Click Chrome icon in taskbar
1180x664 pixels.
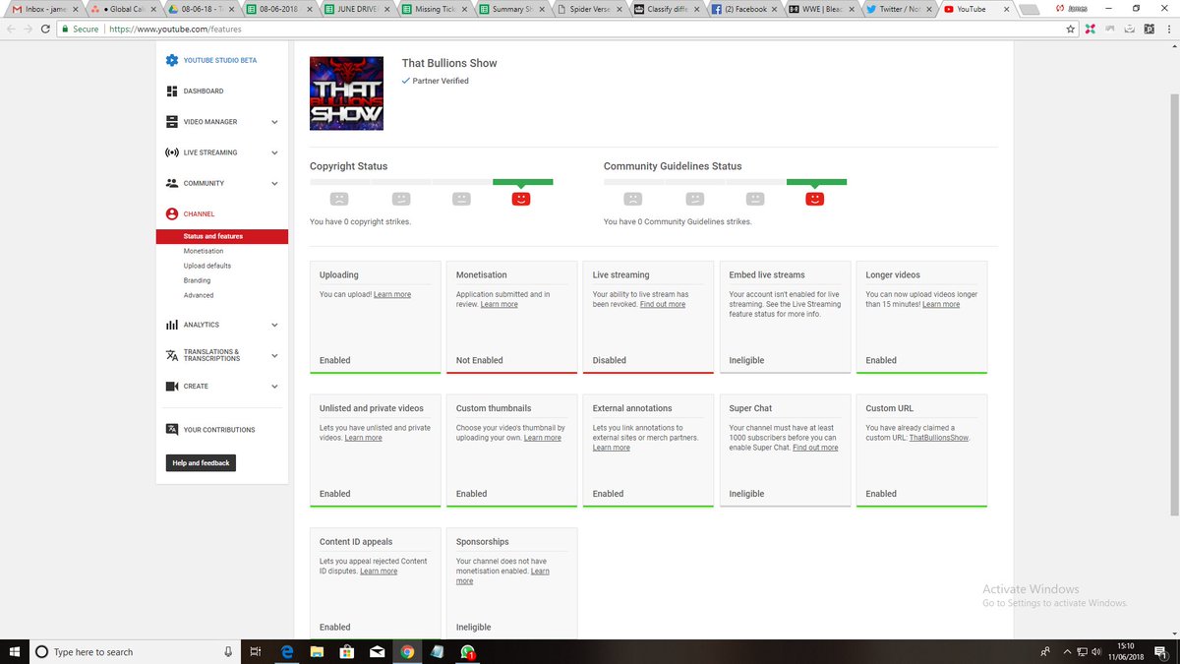[x=407, y=651]
